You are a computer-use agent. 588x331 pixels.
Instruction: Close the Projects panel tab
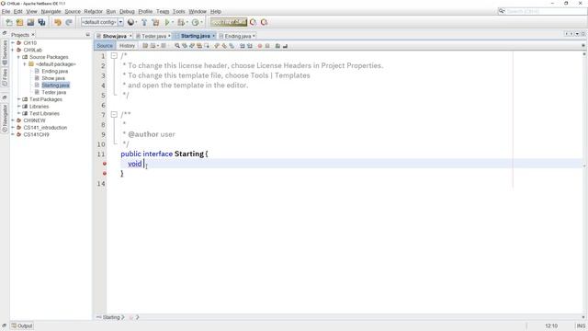coord(33,35)
